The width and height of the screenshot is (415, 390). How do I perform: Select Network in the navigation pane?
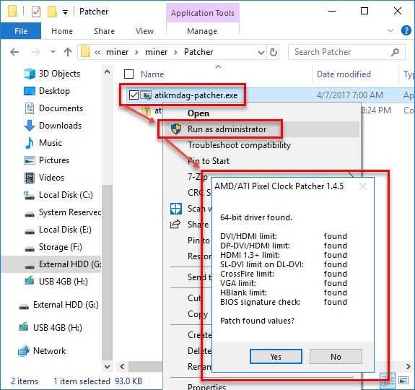point(50,351)
